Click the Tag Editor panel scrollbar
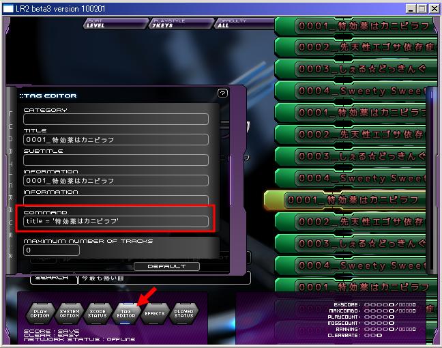442x348 pixels. (x=231, y=181)
